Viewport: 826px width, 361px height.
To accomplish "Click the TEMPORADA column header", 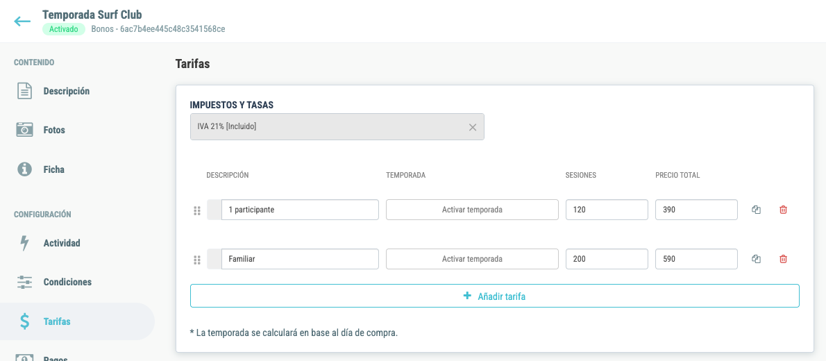I will click(405, 176).
